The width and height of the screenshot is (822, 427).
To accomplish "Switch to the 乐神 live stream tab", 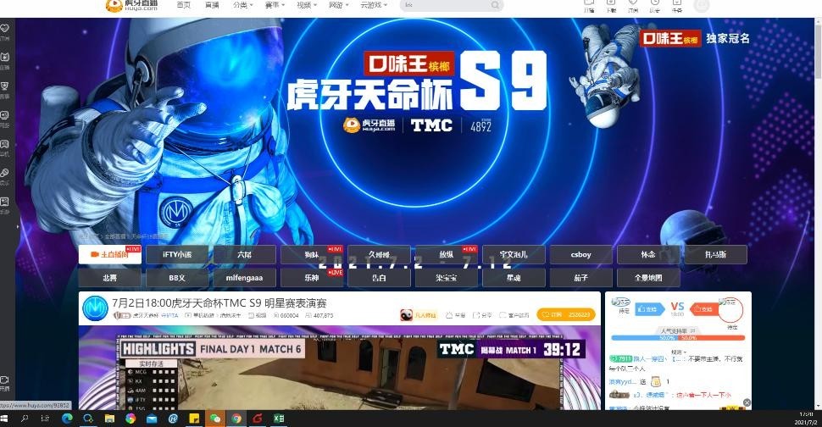I will [x=312, y=278].
